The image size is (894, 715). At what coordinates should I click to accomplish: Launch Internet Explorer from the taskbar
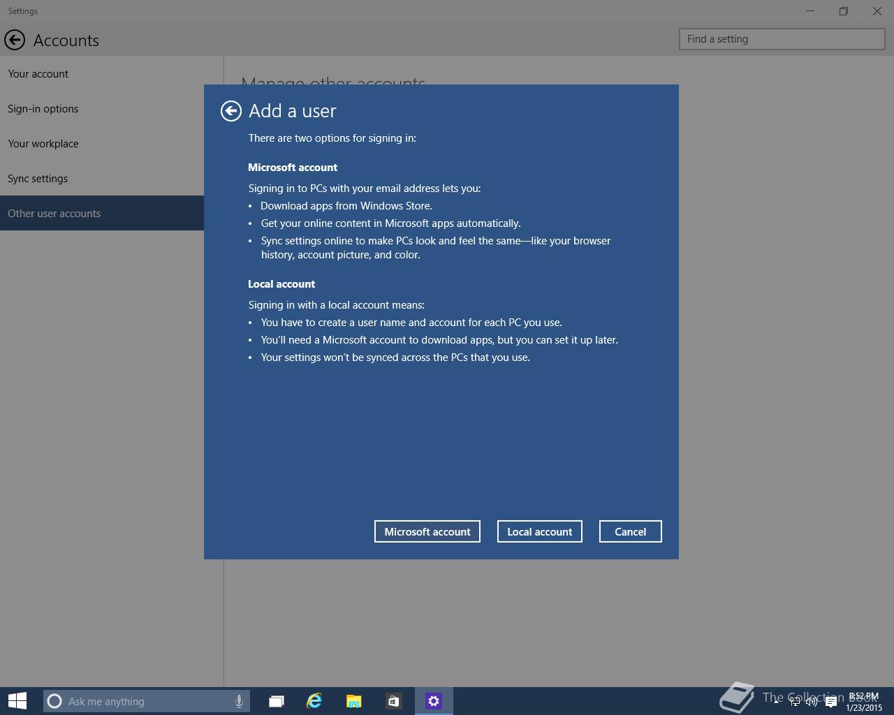click(x=314, y=701)
